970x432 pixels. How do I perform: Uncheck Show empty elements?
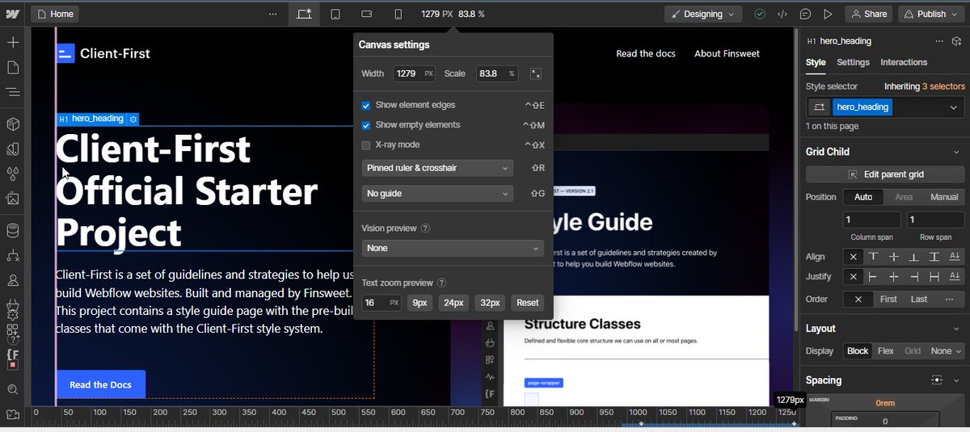pyautogui.click(x=366, y=125)
